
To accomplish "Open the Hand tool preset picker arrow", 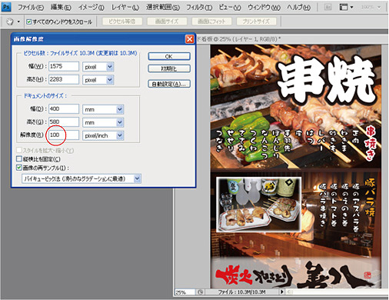I will pyautogui.click(x=18, y=22).
